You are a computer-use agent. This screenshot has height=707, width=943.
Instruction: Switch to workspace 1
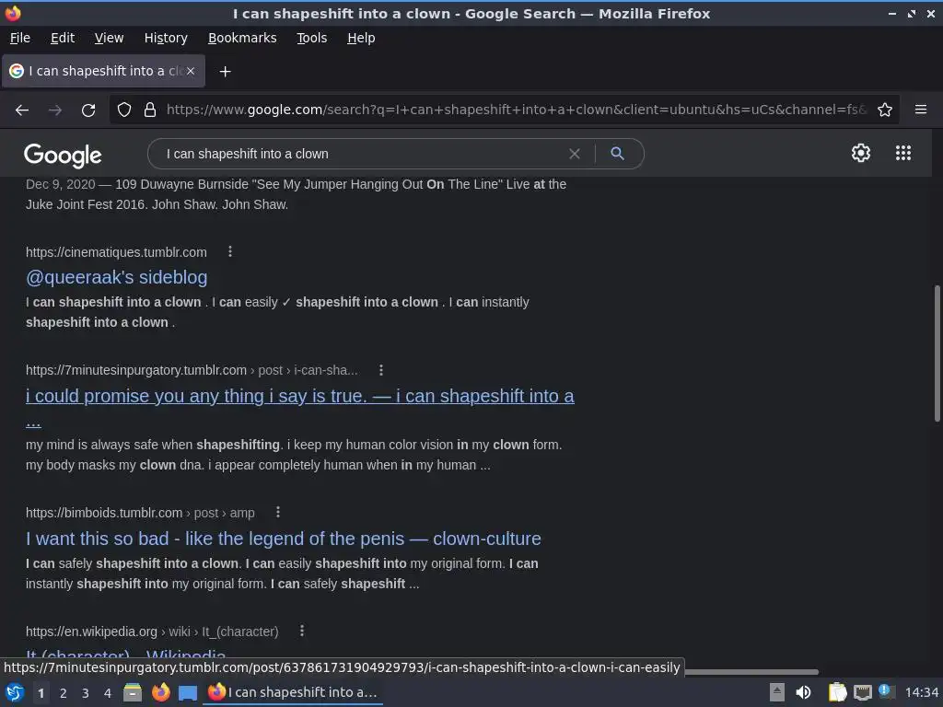click(x=41, y=693)
